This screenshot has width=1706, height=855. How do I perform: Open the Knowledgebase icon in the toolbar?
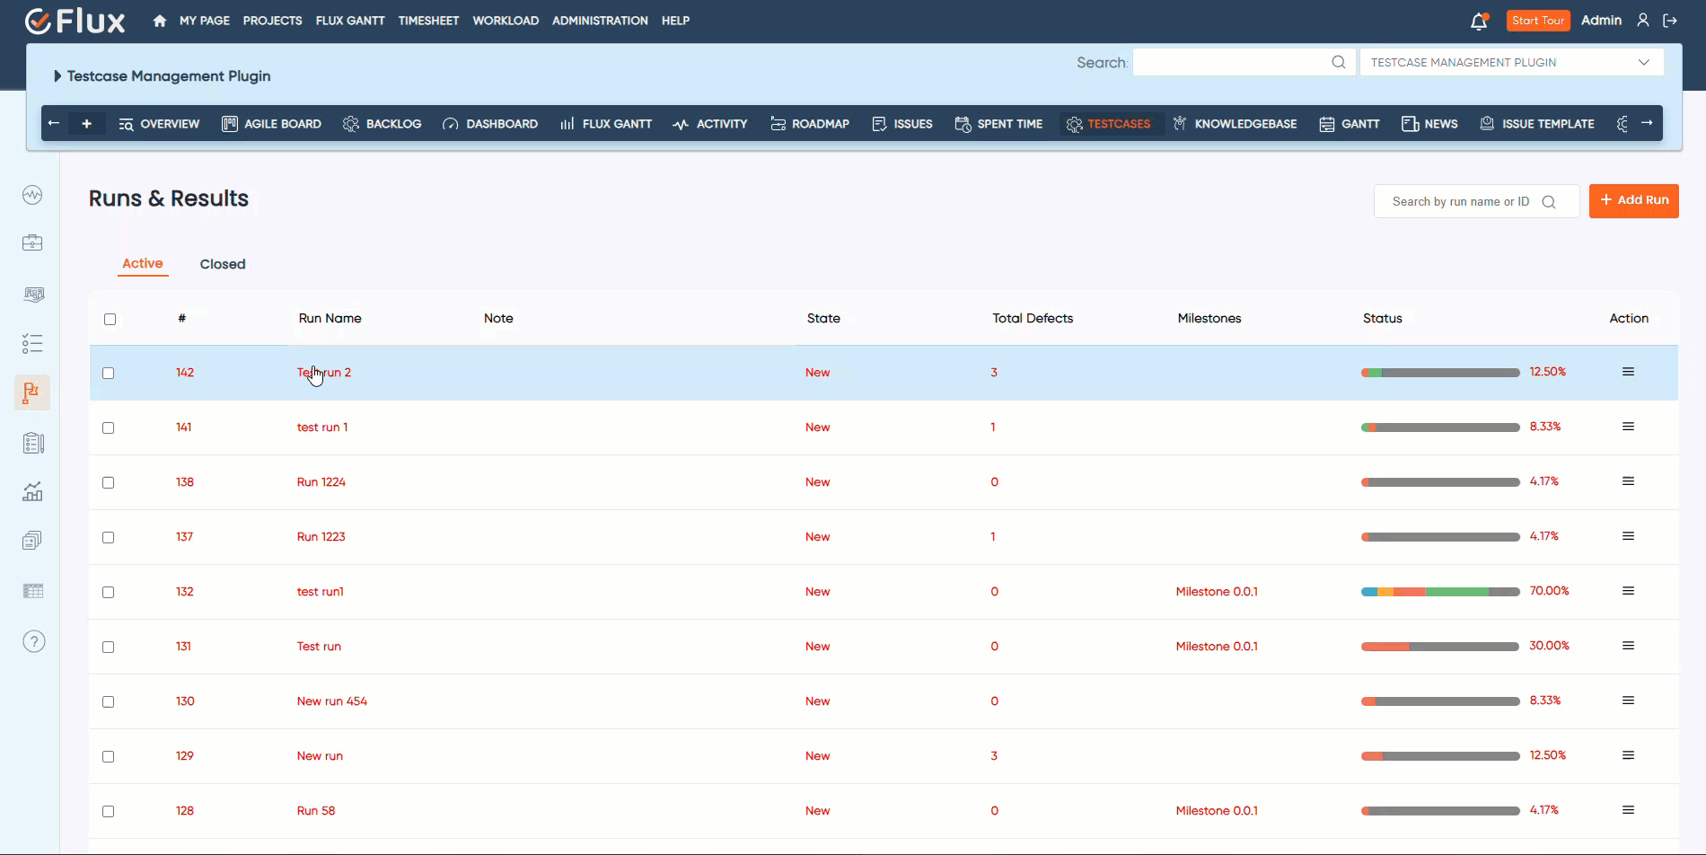point(1178,124)
